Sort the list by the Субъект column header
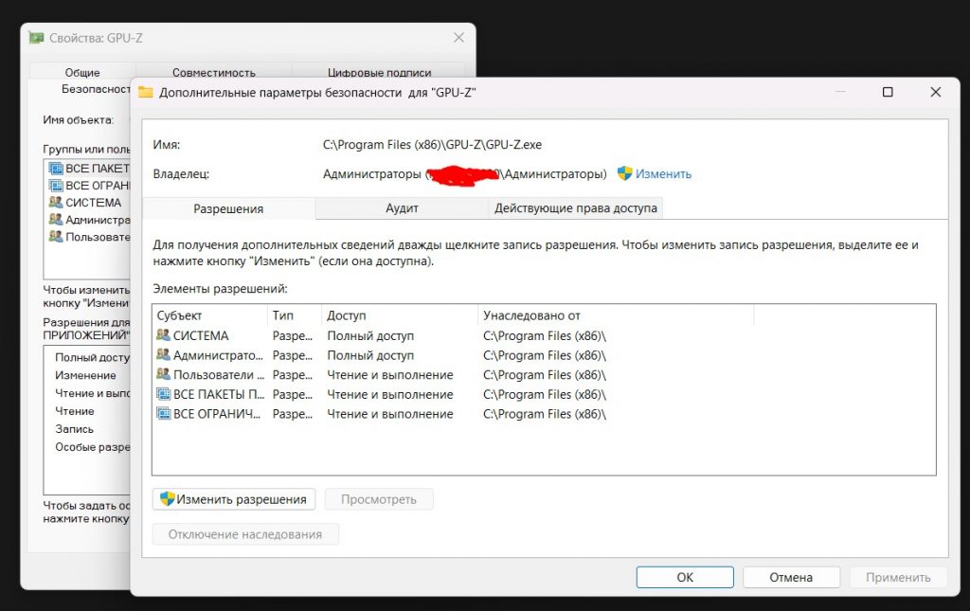The image size is (970, 611). (x=210, y=315)
